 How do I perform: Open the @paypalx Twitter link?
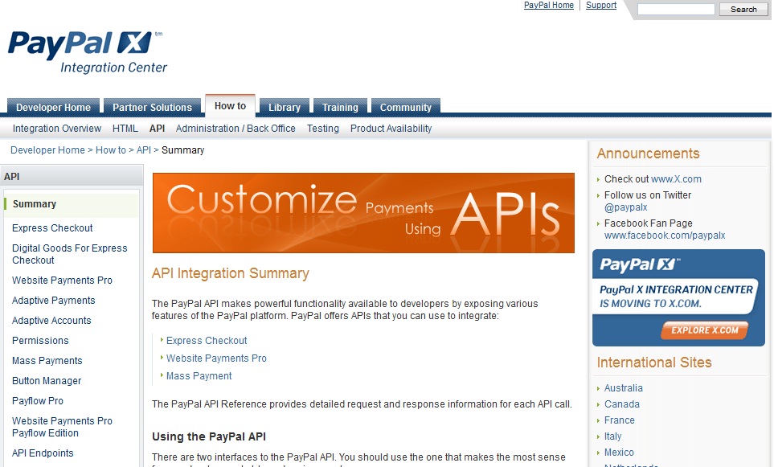[625, 207]
